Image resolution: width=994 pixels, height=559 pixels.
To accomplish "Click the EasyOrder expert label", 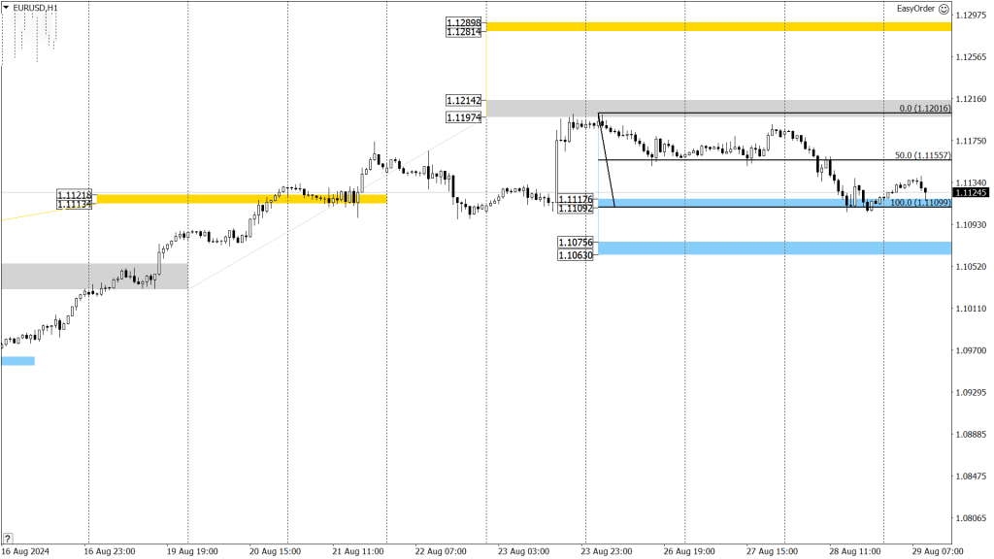I will tap(915, 9).
